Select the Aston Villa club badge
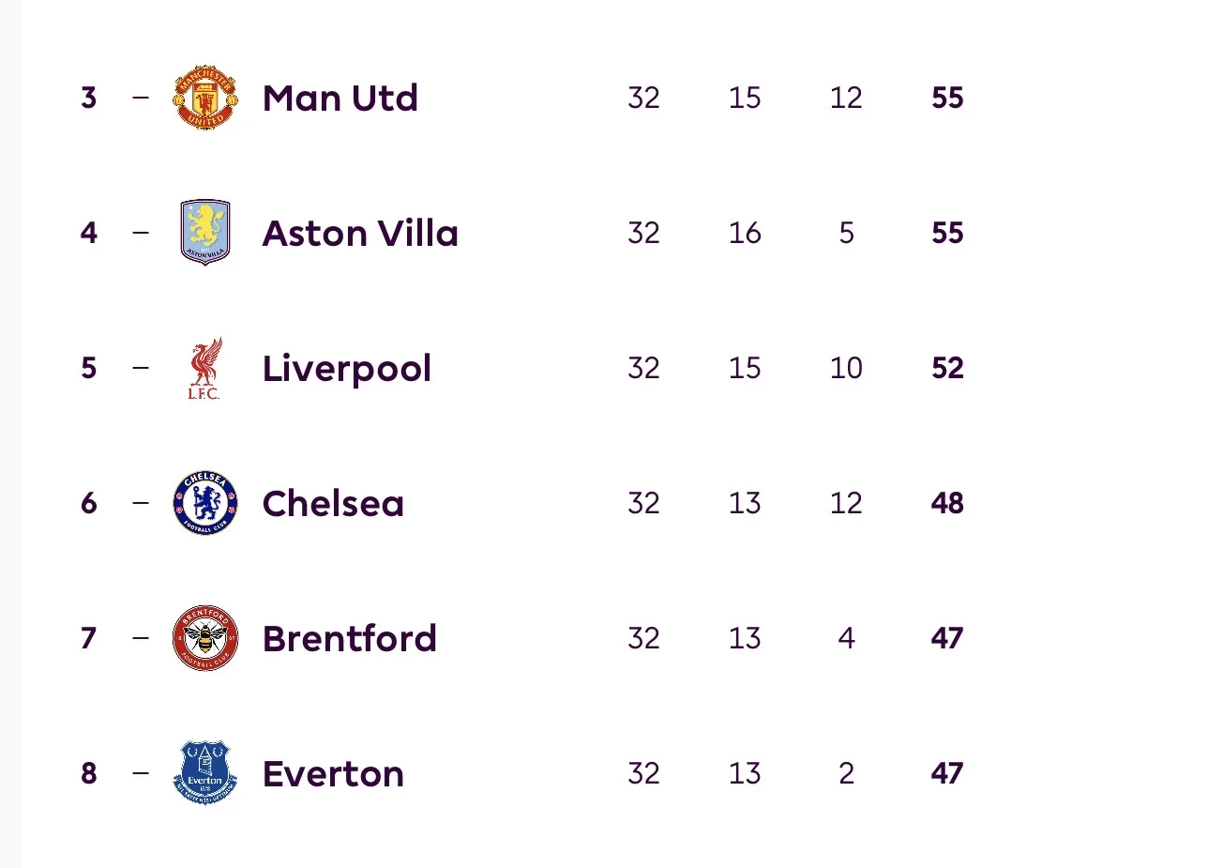 (205, 233)
